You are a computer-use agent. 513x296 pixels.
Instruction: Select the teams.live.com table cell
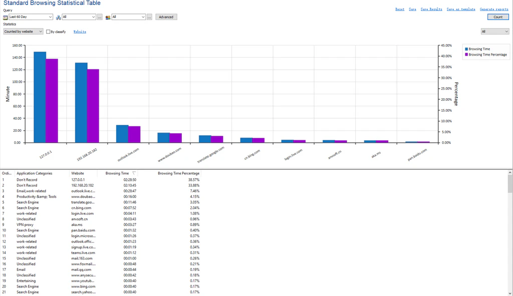click(x=83, y=253)
